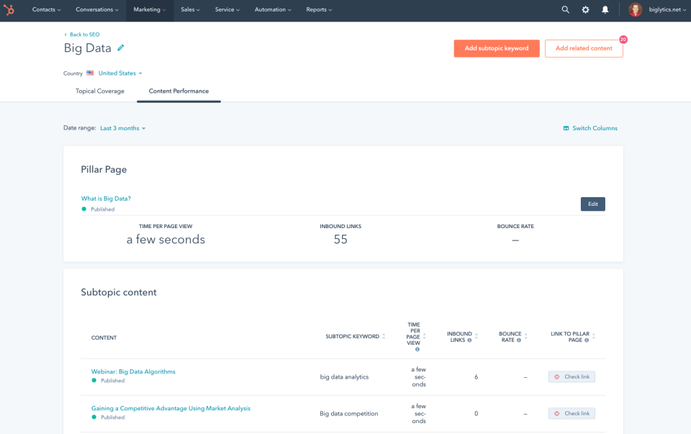Toggle sorting on the Content column
691x434 pixels.
coord(104,337)
